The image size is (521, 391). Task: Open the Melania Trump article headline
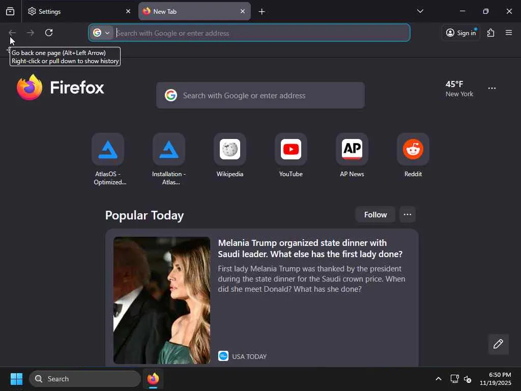point(310,248)
